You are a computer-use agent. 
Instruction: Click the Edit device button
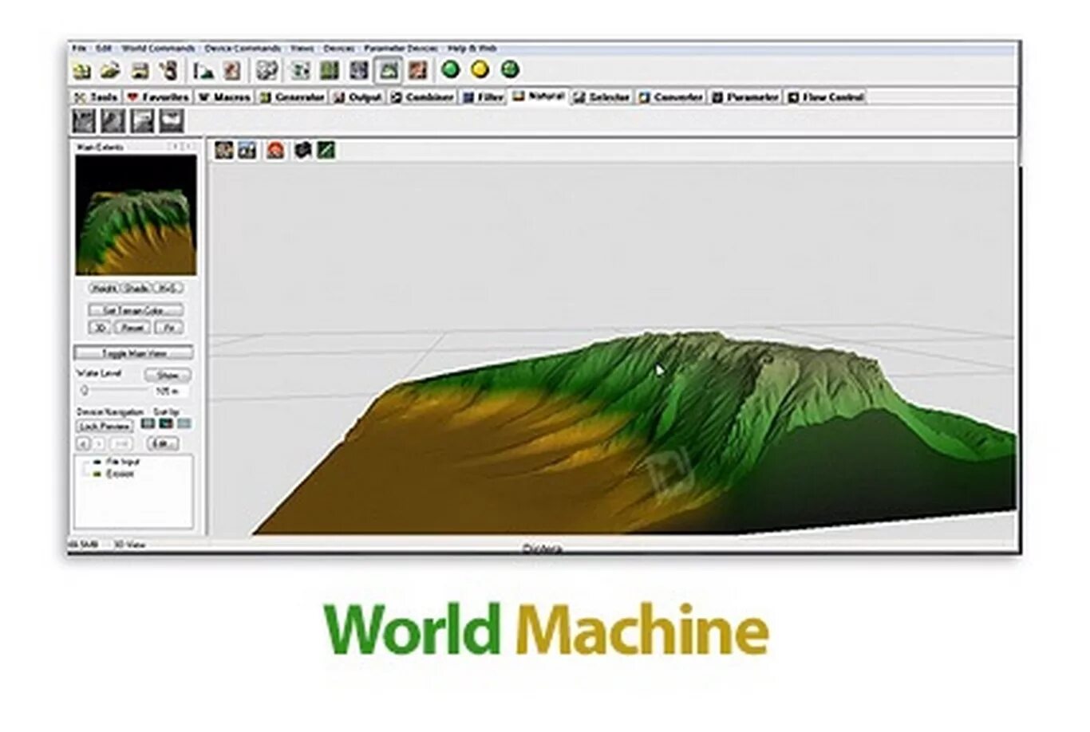click(x=163, y=443)
